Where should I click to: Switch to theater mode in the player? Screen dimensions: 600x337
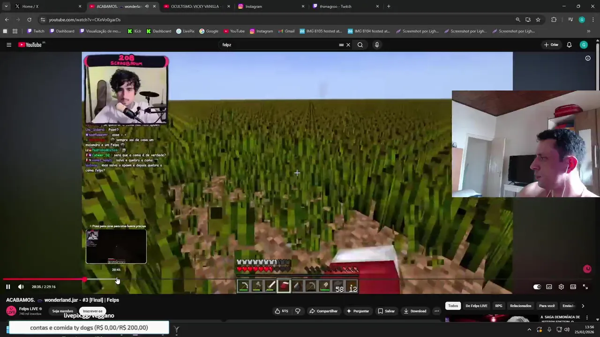[573, 287]
